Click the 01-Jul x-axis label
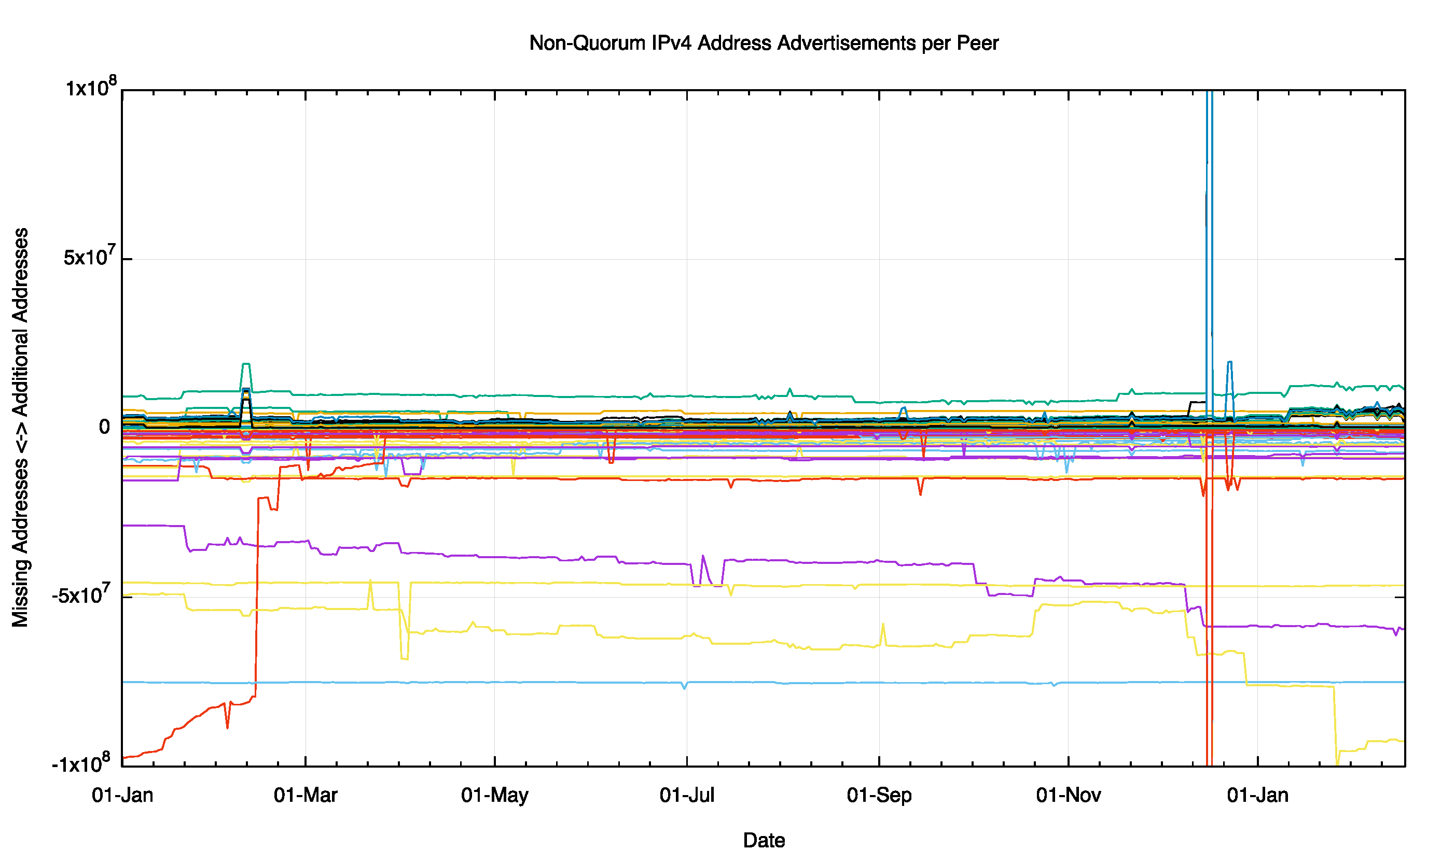The height and width of the screenshot is (864, 1441). [686, 795]
